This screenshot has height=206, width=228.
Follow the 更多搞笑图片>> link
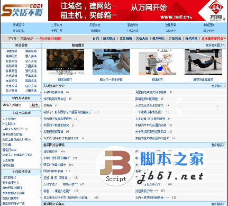pos(215,46)
